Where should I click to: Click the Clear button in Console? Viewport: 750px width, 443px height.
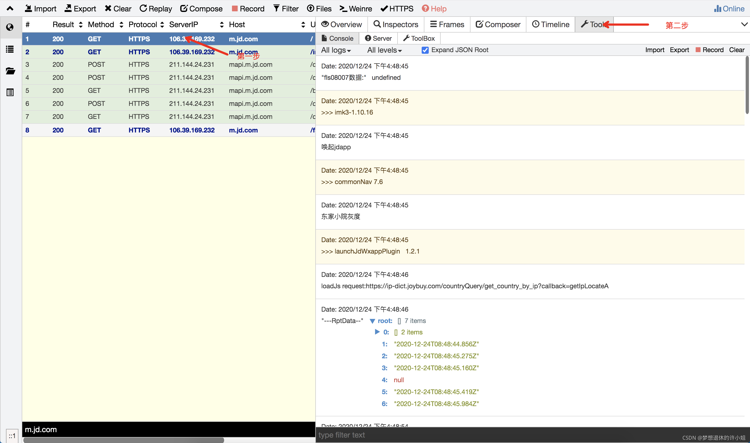pyautogui.click(x=737, y=50)
